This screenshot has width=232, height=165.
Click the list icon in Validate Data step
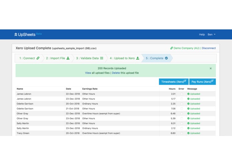click(x=102, y=58)
